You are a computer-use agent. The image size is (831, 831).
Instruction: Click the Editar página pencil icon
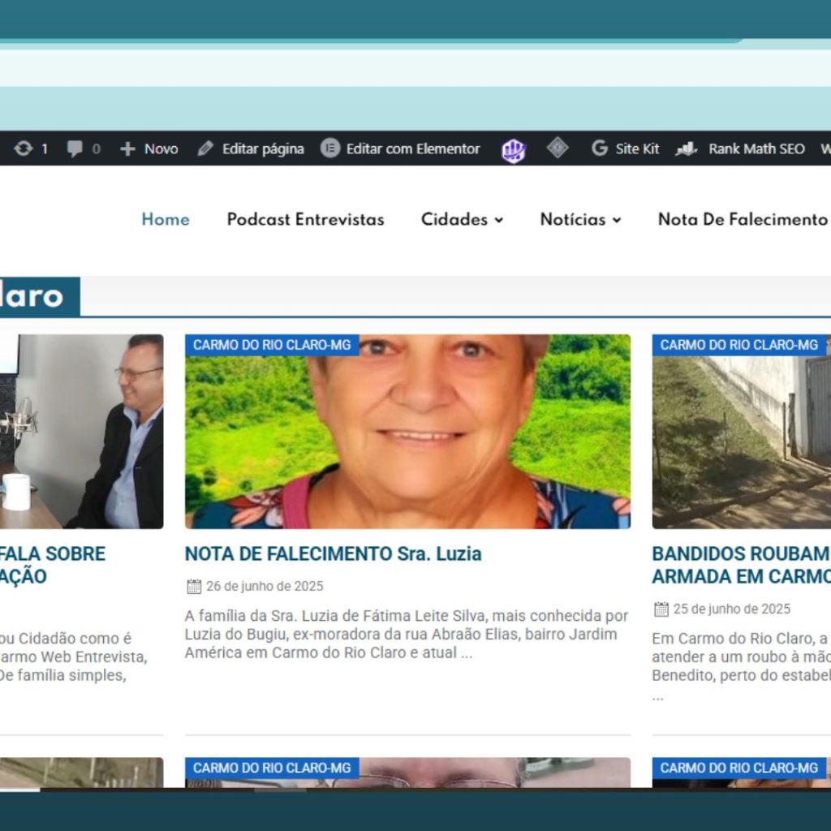(205, 149)
